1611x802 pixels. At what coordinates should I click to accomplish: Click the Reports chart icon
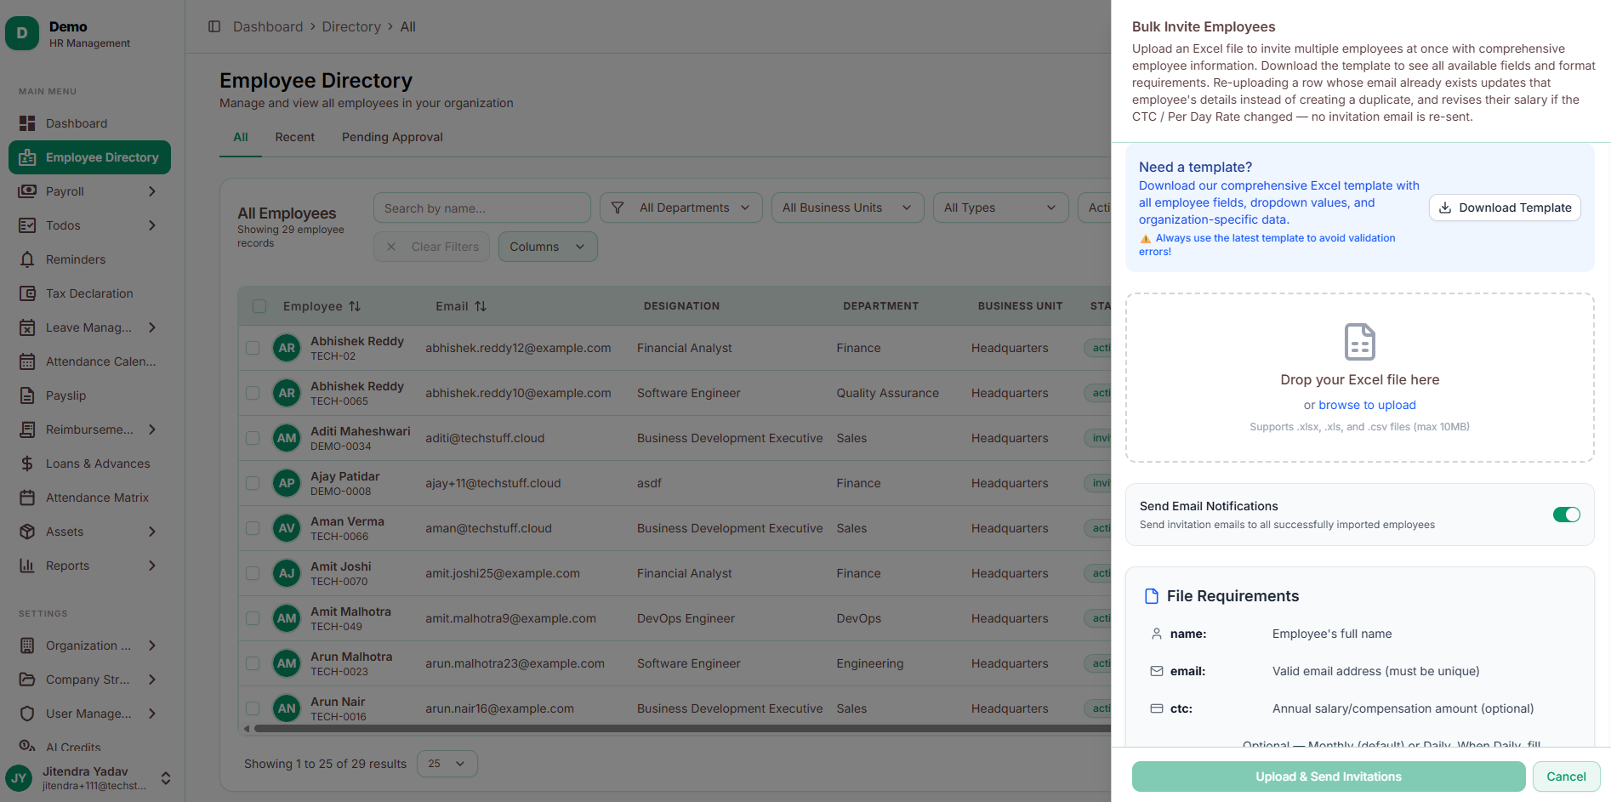click(x=27, y=566)
